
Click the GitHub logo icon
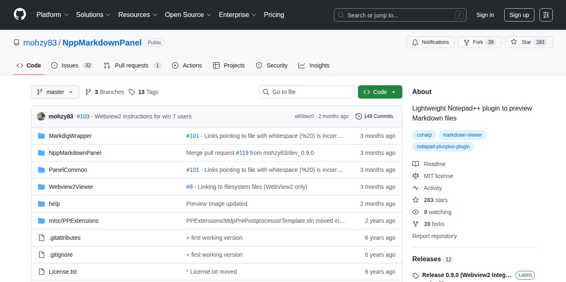(x=19, y=14)
